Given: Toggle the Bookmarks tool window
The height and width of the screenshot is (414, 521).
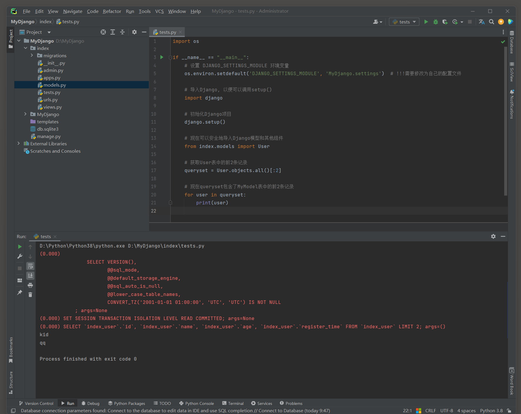Looking at the screenshot, I should pos(11,350).
